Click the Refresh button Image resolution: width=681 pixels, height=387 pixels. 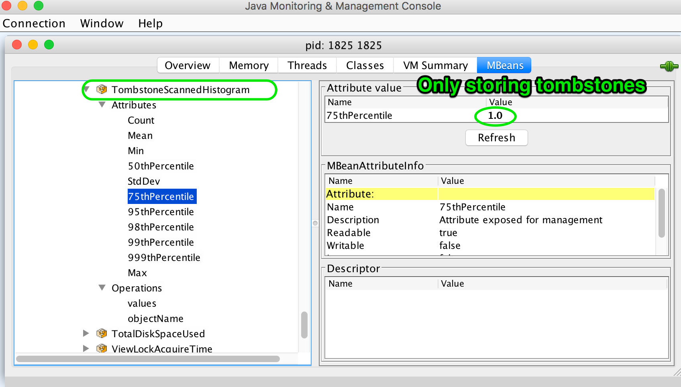coord(496,138)
